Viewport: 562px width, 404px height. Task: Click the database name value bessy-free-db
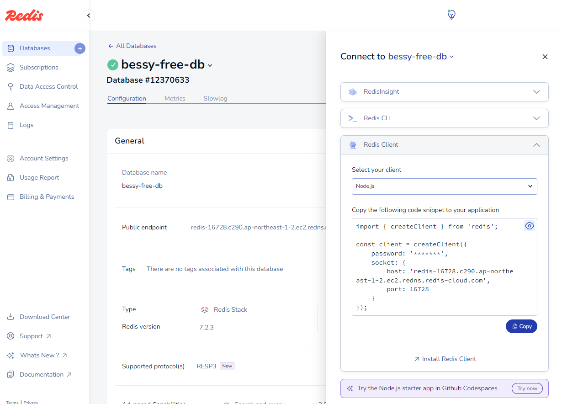142,186
